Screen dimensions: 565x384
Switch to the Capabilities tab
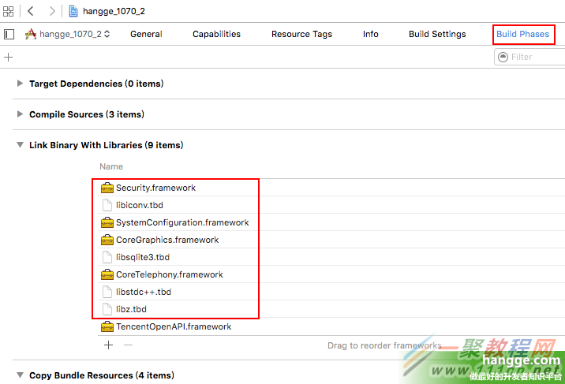pyautogui.click(x=216, y=34)
